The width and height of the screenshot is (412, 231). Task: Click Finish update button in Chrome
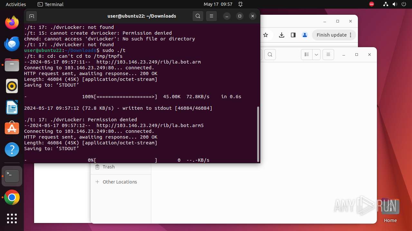[334, 35]
